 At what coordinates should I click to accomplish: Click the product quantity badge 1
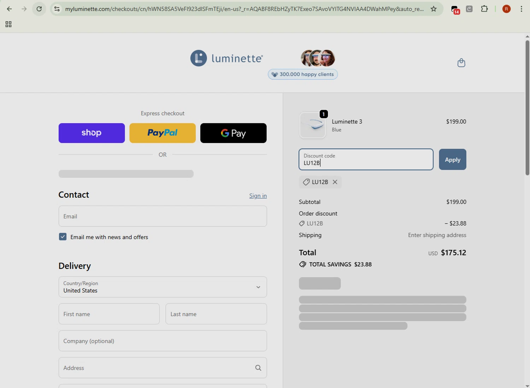point(323,114)
